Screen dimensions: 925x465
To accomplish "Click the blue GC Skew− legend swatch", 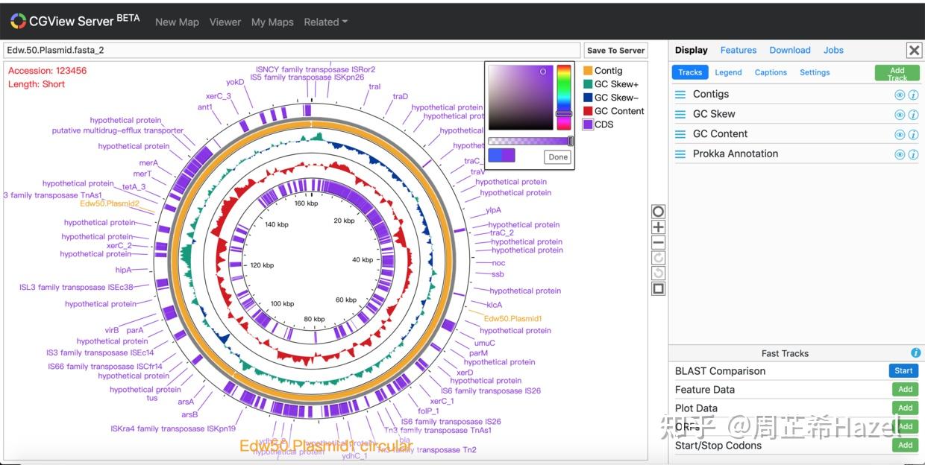I will tap(588, 98).
